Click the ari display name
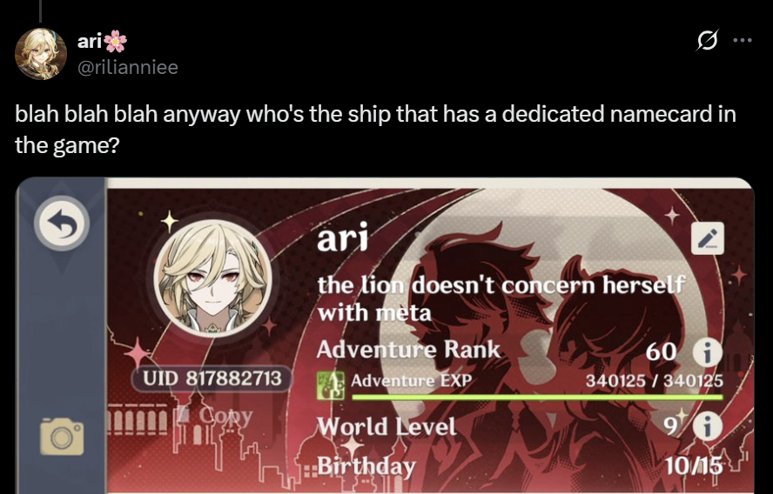This screenshot has height=494, width=773. (90, 42)
